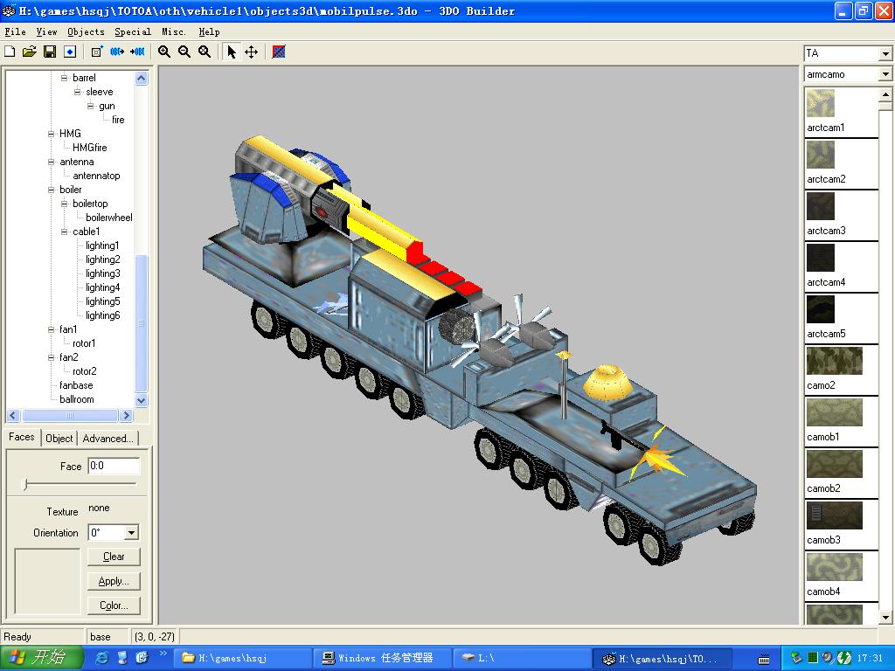Click the Zoom In magnifier icon
The height and width of the screenshot is (671, 895).
[x=164, y=52]
